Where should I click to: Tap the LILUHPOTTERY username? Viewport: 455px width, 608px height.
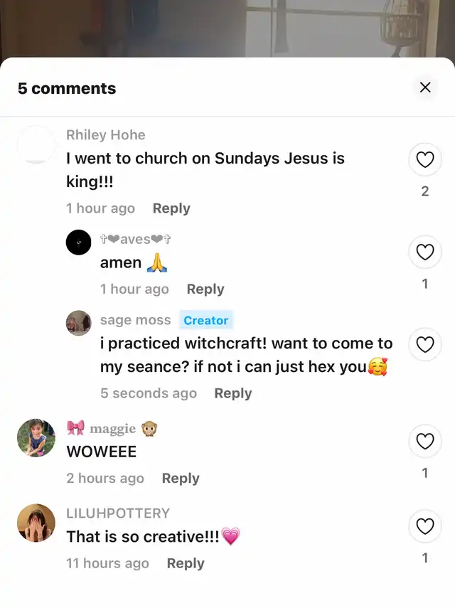pos(118,513)
